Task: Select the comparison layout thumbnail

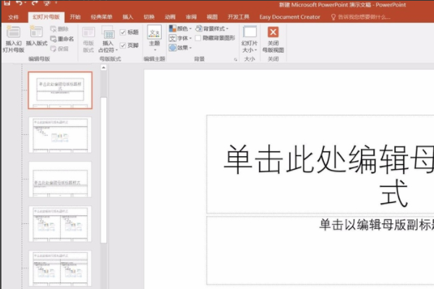Action: tap(60, 269)
